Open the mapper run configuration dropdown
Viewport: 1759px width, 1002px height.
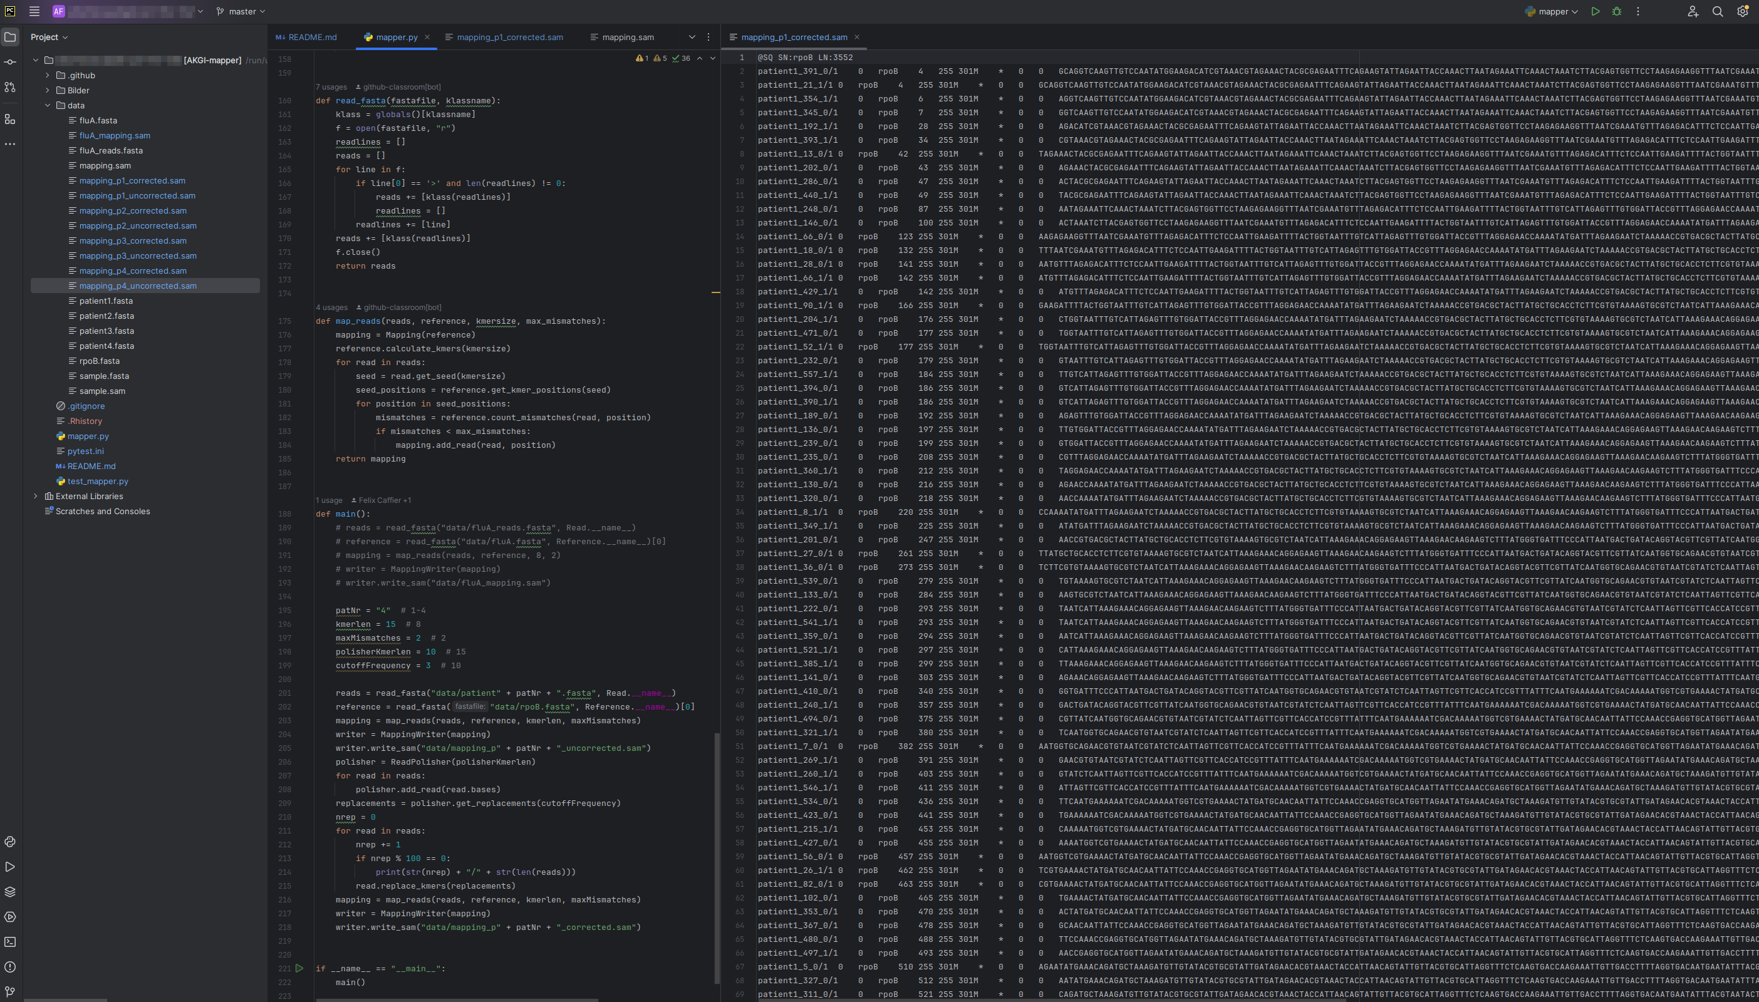pyautogui.click(x=1551, y=11)
